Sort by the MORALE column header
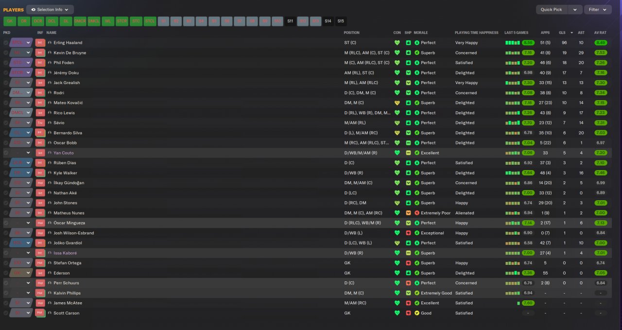This screenshot has width=622, height=330. pos(421,33)
